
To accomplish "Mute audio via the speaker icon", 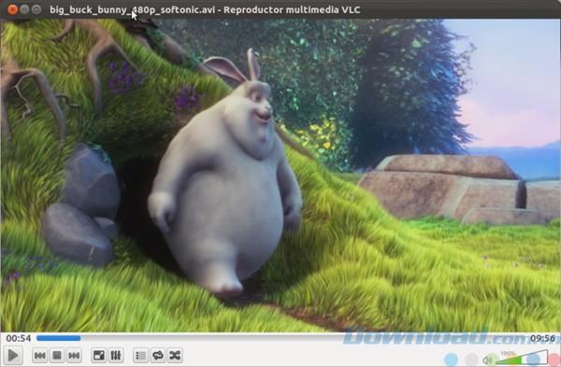I will tap(488, 360).
